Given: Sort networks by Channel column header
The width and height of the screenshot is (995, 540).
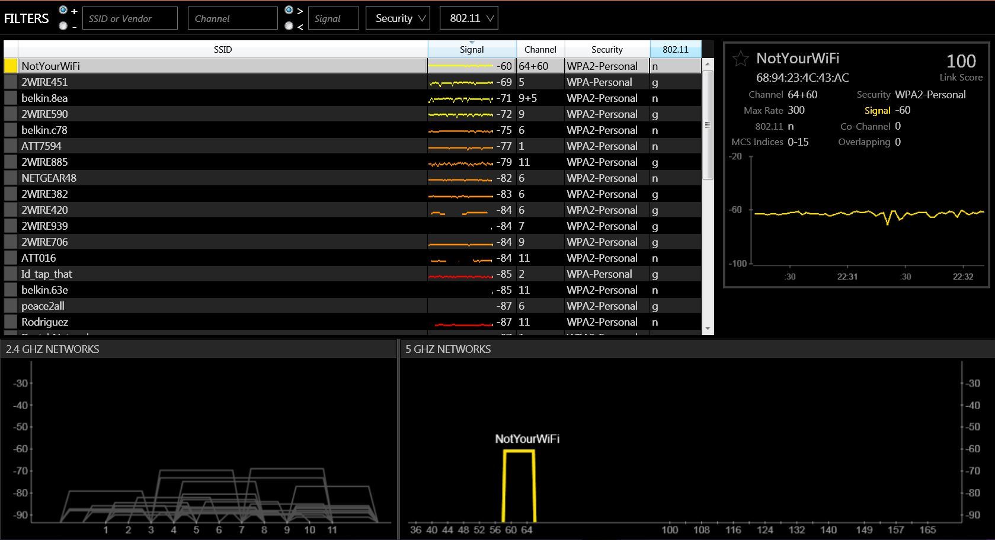Looking at the screenshot, I should tap(540, 49).
